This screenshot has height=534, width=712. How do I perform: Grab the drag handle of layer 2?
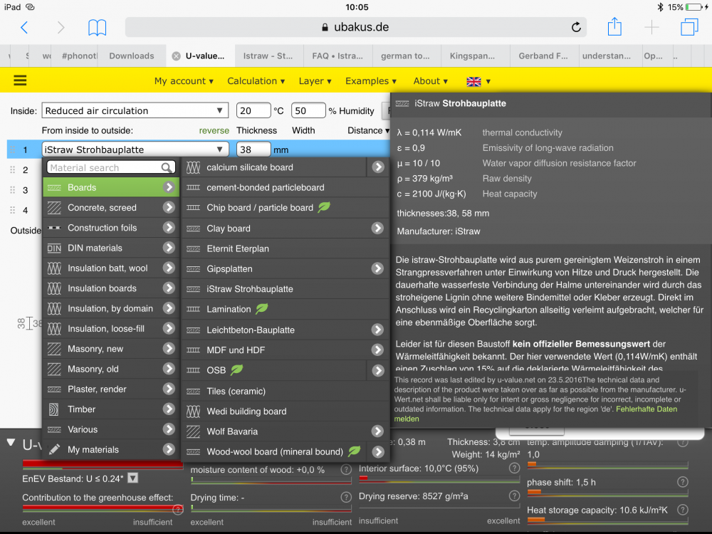[x=13, y=170]
